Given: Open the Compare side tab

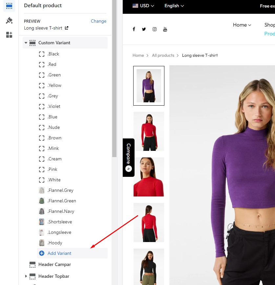Looking at the screenshot, I should pyautogui.click(x=128, y=157).
